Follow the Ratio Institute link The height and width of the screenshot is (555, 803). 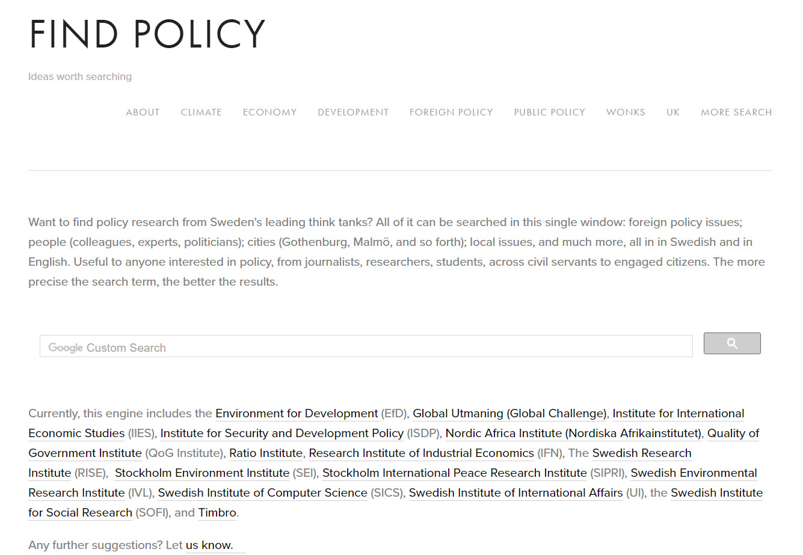266,453
